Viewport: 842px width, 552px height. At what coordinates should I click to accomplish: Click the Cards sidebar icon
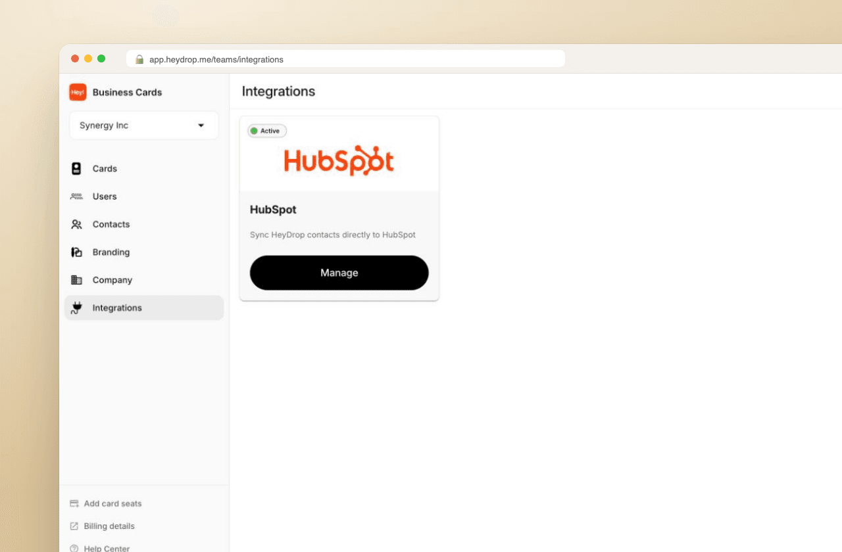pos(76,169)
